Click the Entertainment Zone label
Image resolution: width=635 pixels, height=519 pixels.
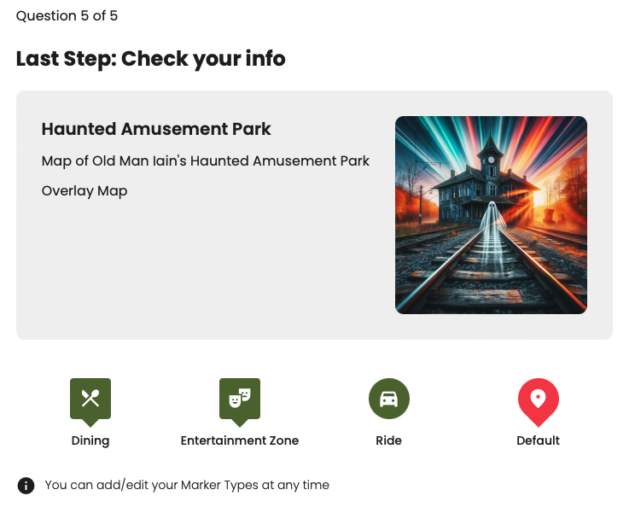point(240,441)
